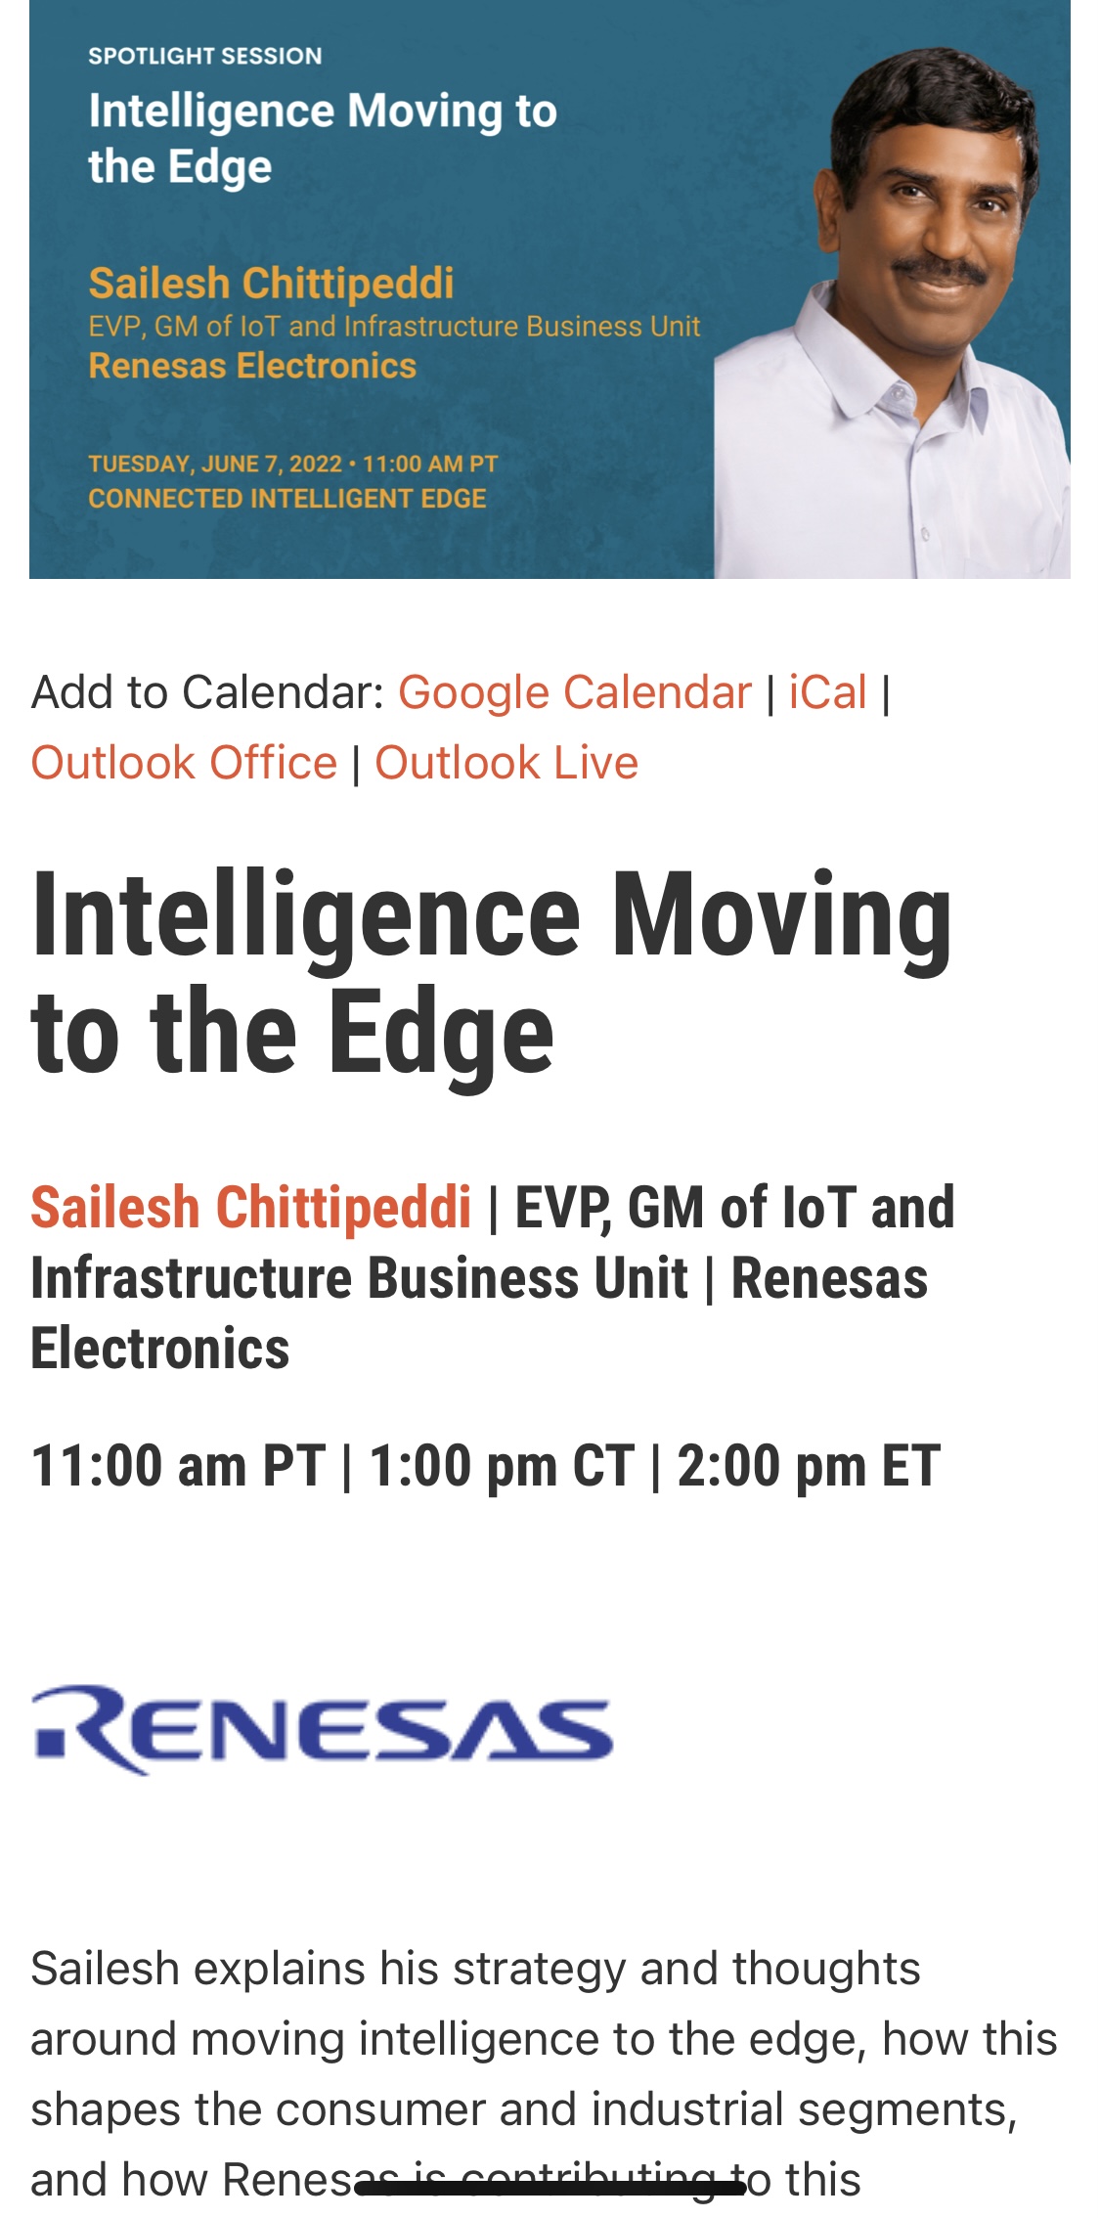
Task: Open the orange Sailesh Chittipeddi speaker link
Action: tap(250, 1207)
